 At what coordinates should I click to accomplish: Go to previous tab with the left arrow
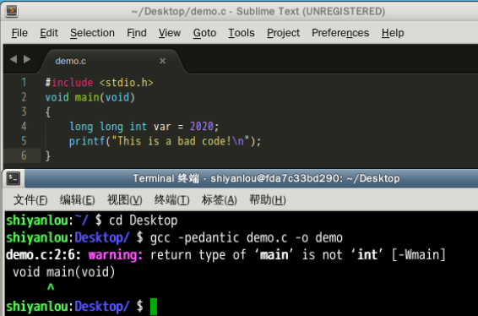[x=14, y=59]
